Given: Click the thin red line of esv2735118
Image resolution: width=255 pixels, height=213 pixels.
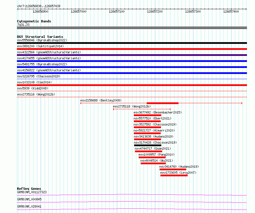Looking at the screenshot, I should 142,109.
